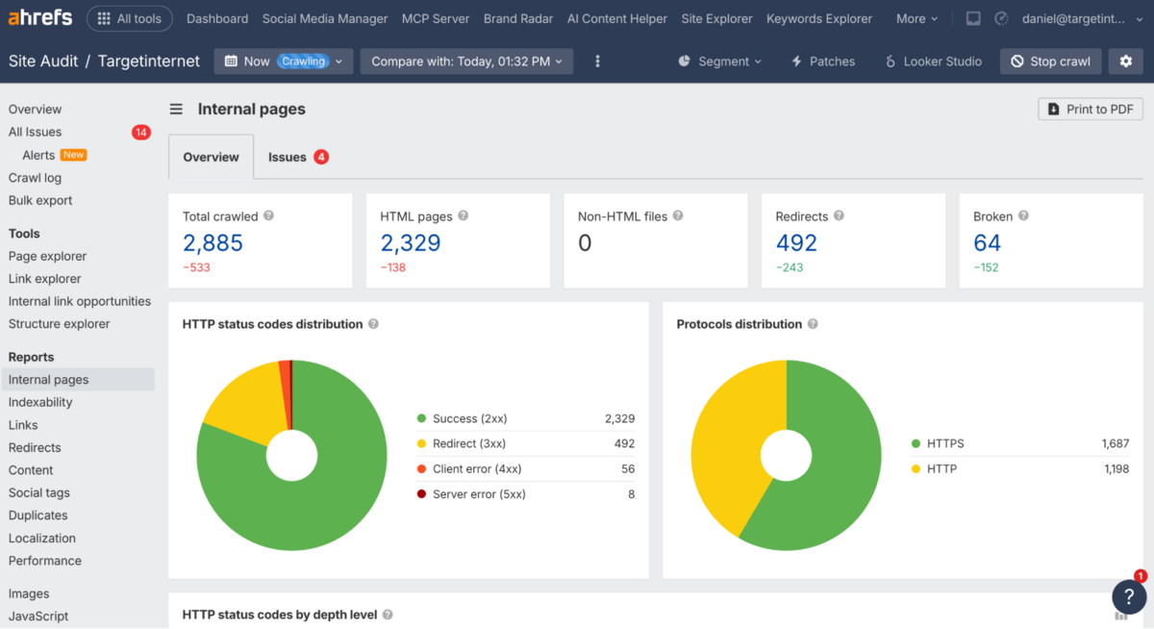
Task: Open the Links report
Action: 23,425
